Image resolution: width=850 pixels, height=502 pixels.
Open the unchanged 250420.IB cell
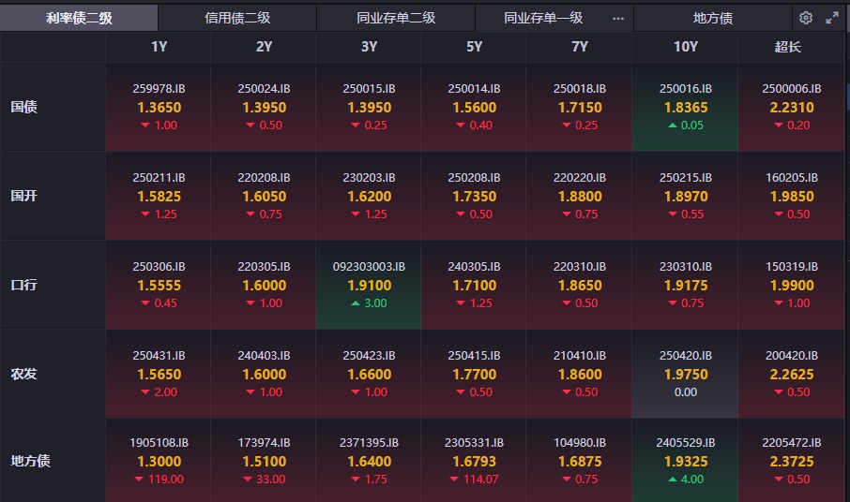click(685, 374)
